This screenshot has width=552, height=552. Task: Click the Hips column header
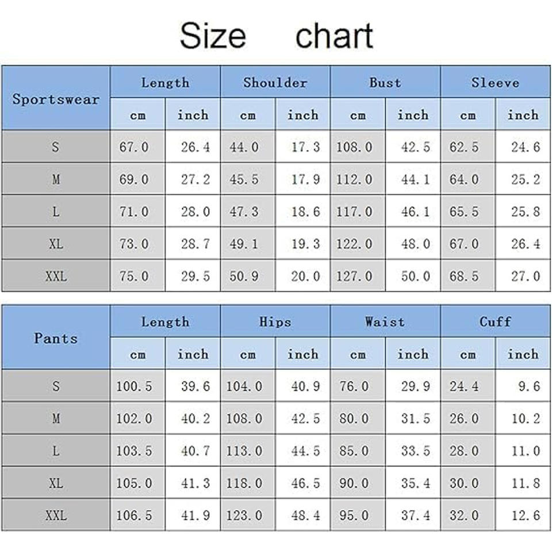275,322
